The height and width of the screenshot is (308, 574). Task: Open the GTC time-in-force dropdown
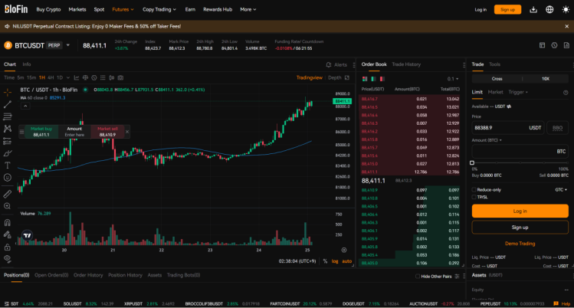click(560, 189)
